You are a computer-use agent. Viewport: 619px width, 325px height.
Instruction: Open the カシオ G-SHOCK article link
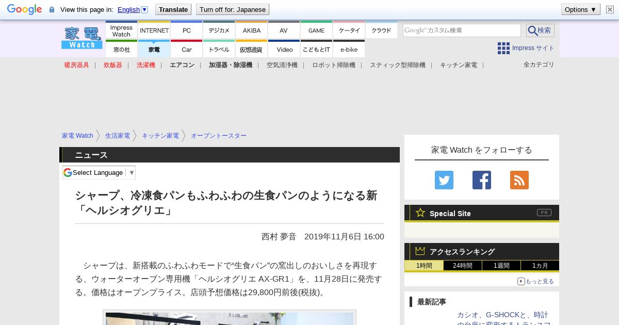504,319
